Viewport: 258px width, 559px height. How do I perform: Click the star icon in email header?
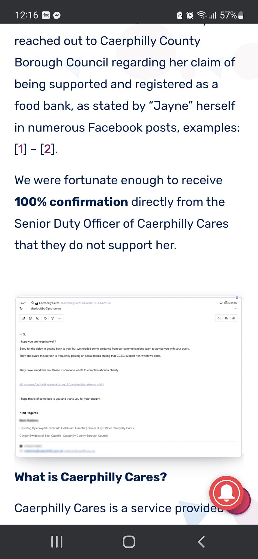point(221,303)
